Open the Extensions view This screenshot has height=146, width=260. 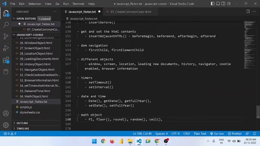[6, 60]
